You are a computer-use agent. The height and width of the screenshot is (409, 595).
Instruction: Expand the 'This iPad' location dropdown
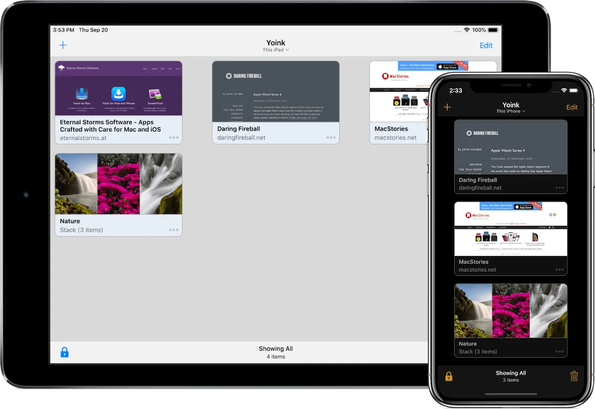(276, 50)
